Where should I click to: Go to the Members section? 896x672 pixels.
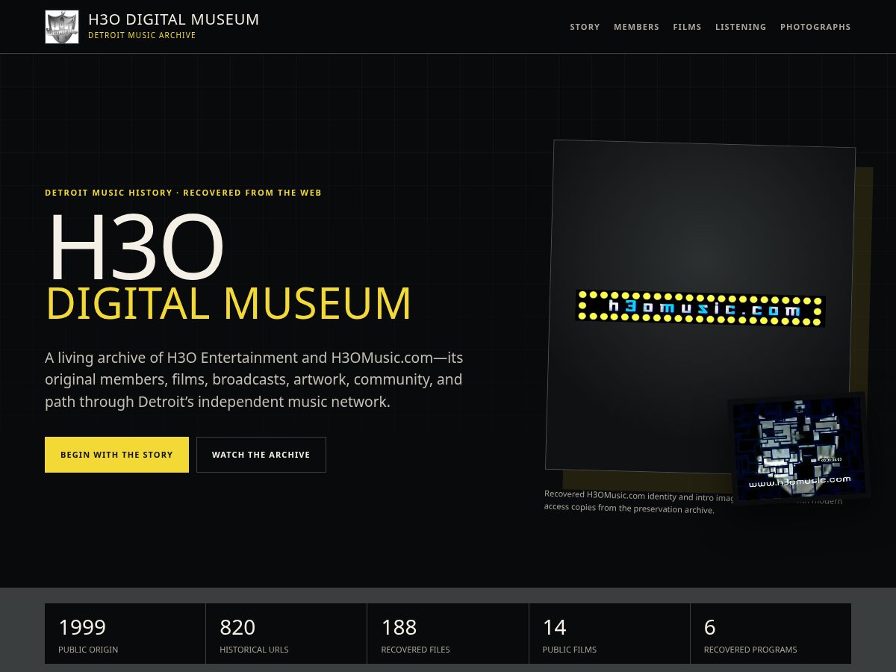[636, 27]
